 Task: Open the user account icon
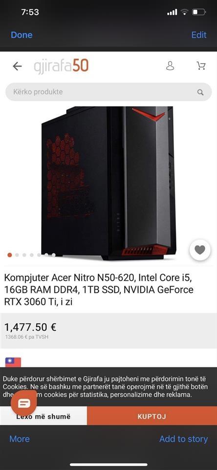(170, 66)
